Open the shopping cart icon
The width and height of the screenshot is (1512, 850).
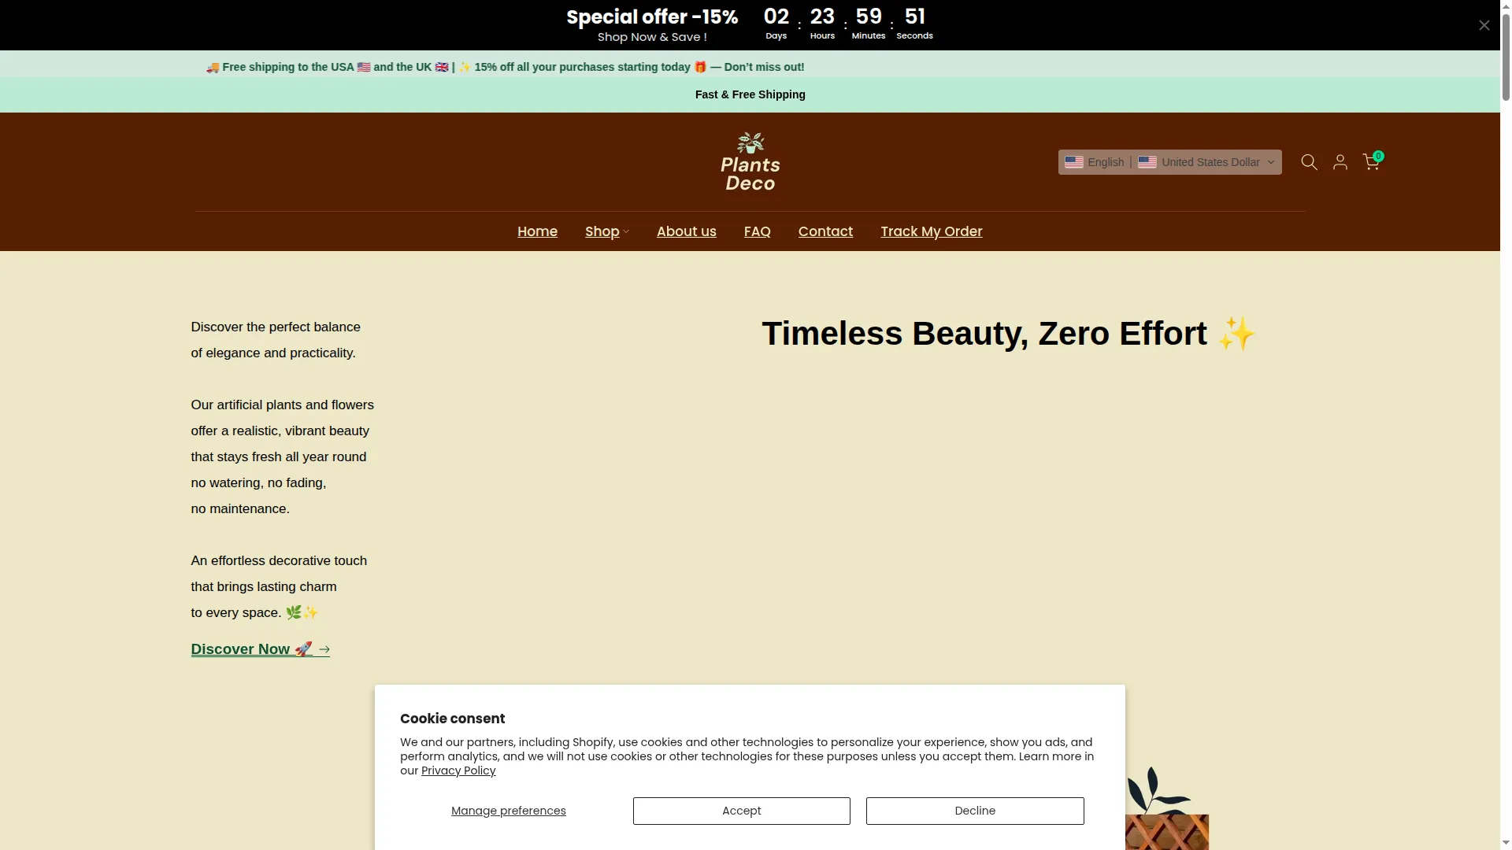(1372, 161)
